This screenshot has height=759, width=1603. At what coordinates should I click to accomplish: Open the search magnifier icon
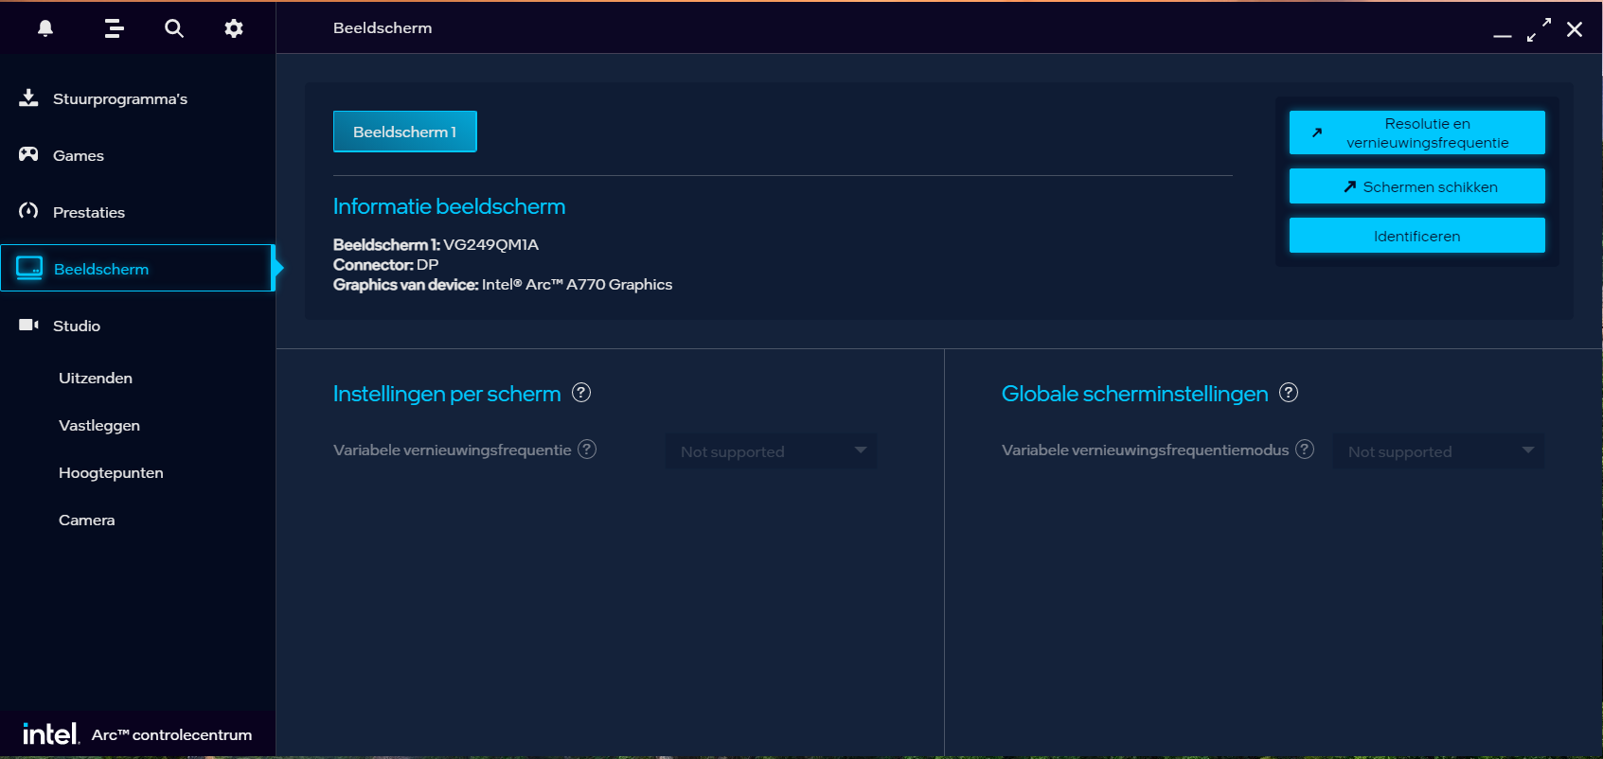coord(174,28)
